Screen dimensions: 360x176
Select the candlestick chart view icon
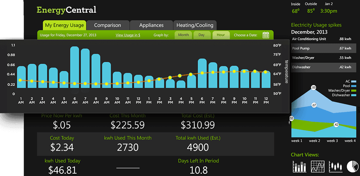click(335, 167)
